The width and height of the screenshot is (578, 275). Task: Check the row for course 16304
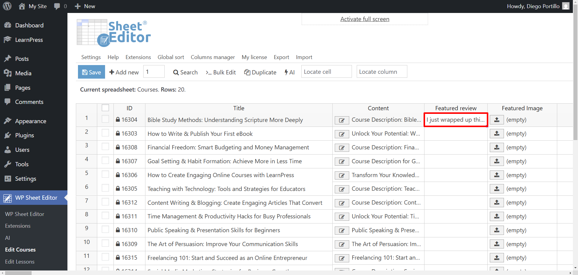point(105,119)
